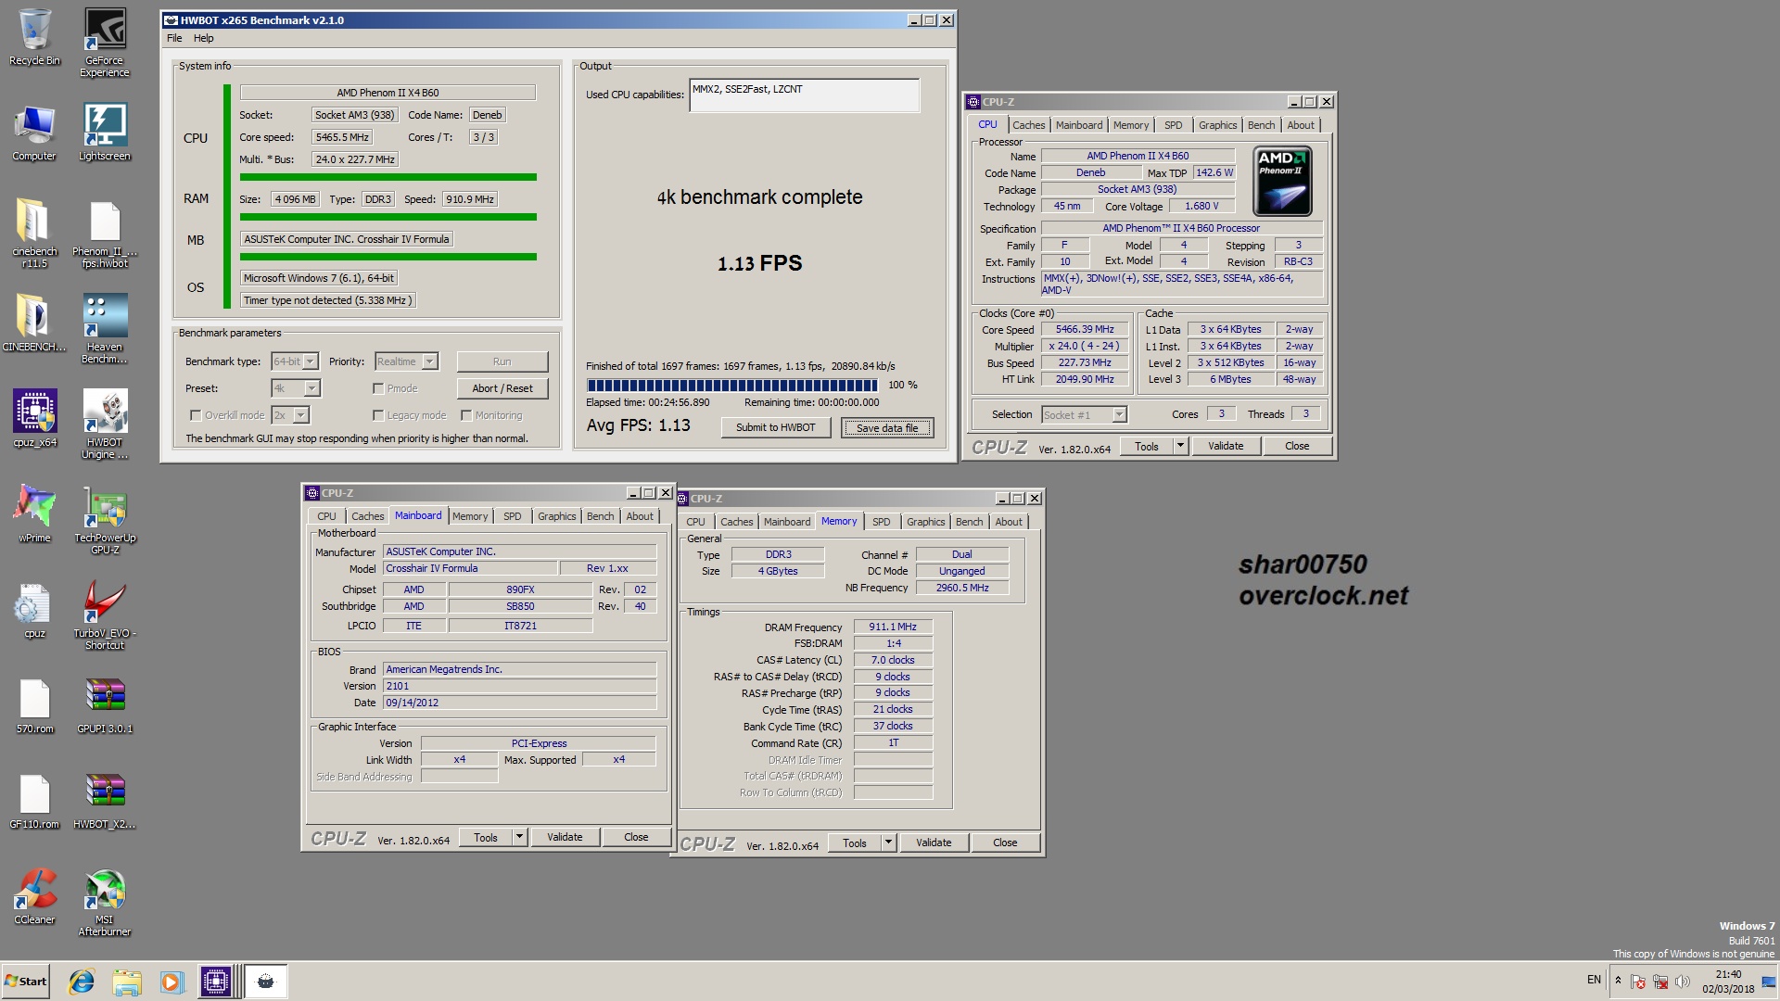The width and height of the screenshot is (1780, 1001).
Task: Switch to the HWBOT x265 taskbar button
Action: click(x=265, y=982)
